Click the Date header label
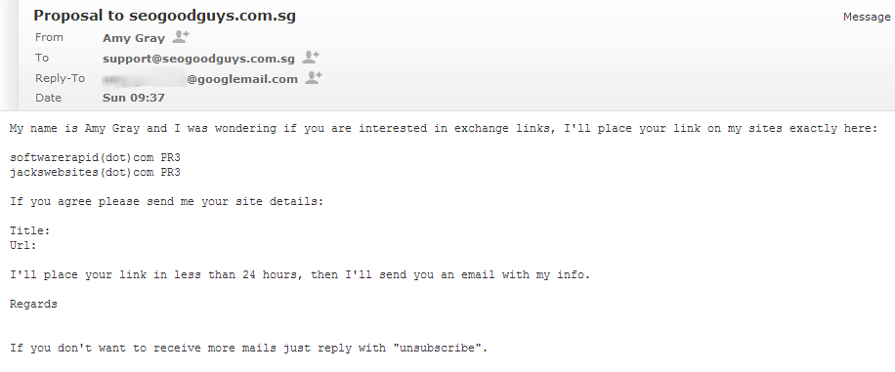This screenshot has height=372, width=895. point(48,98)
